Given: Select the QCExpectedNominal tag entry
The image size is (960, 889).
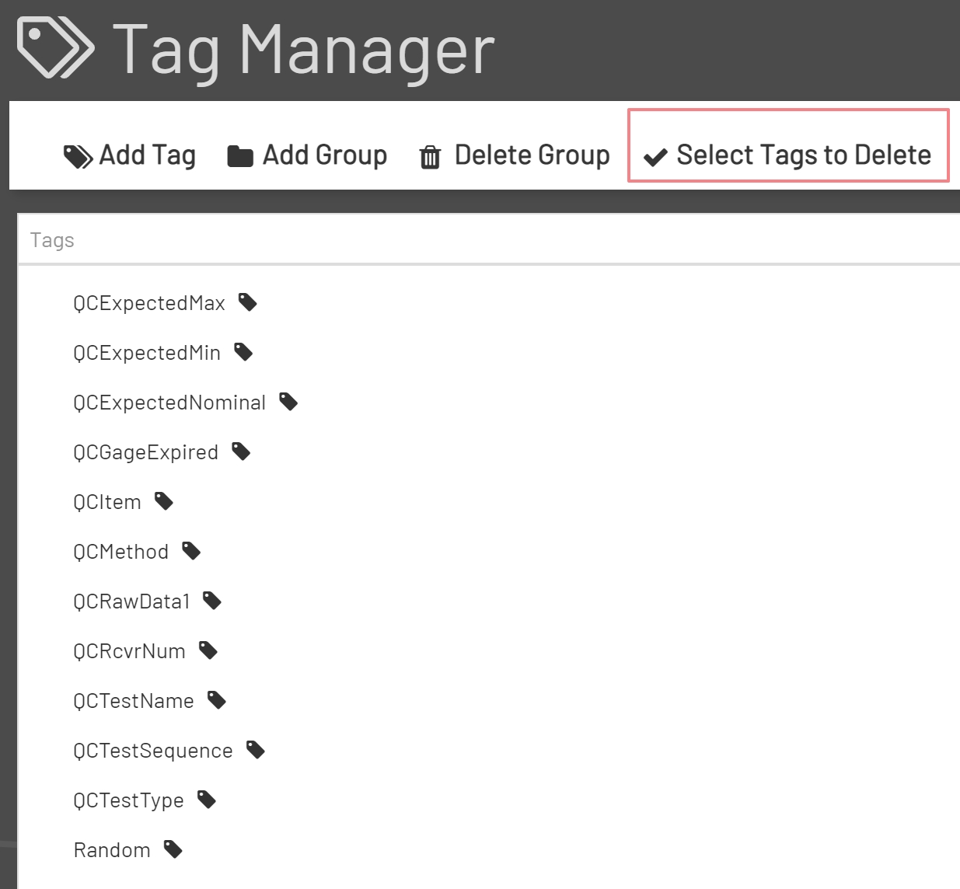Looking at the screenshot, I should click(x=169, y=401).
